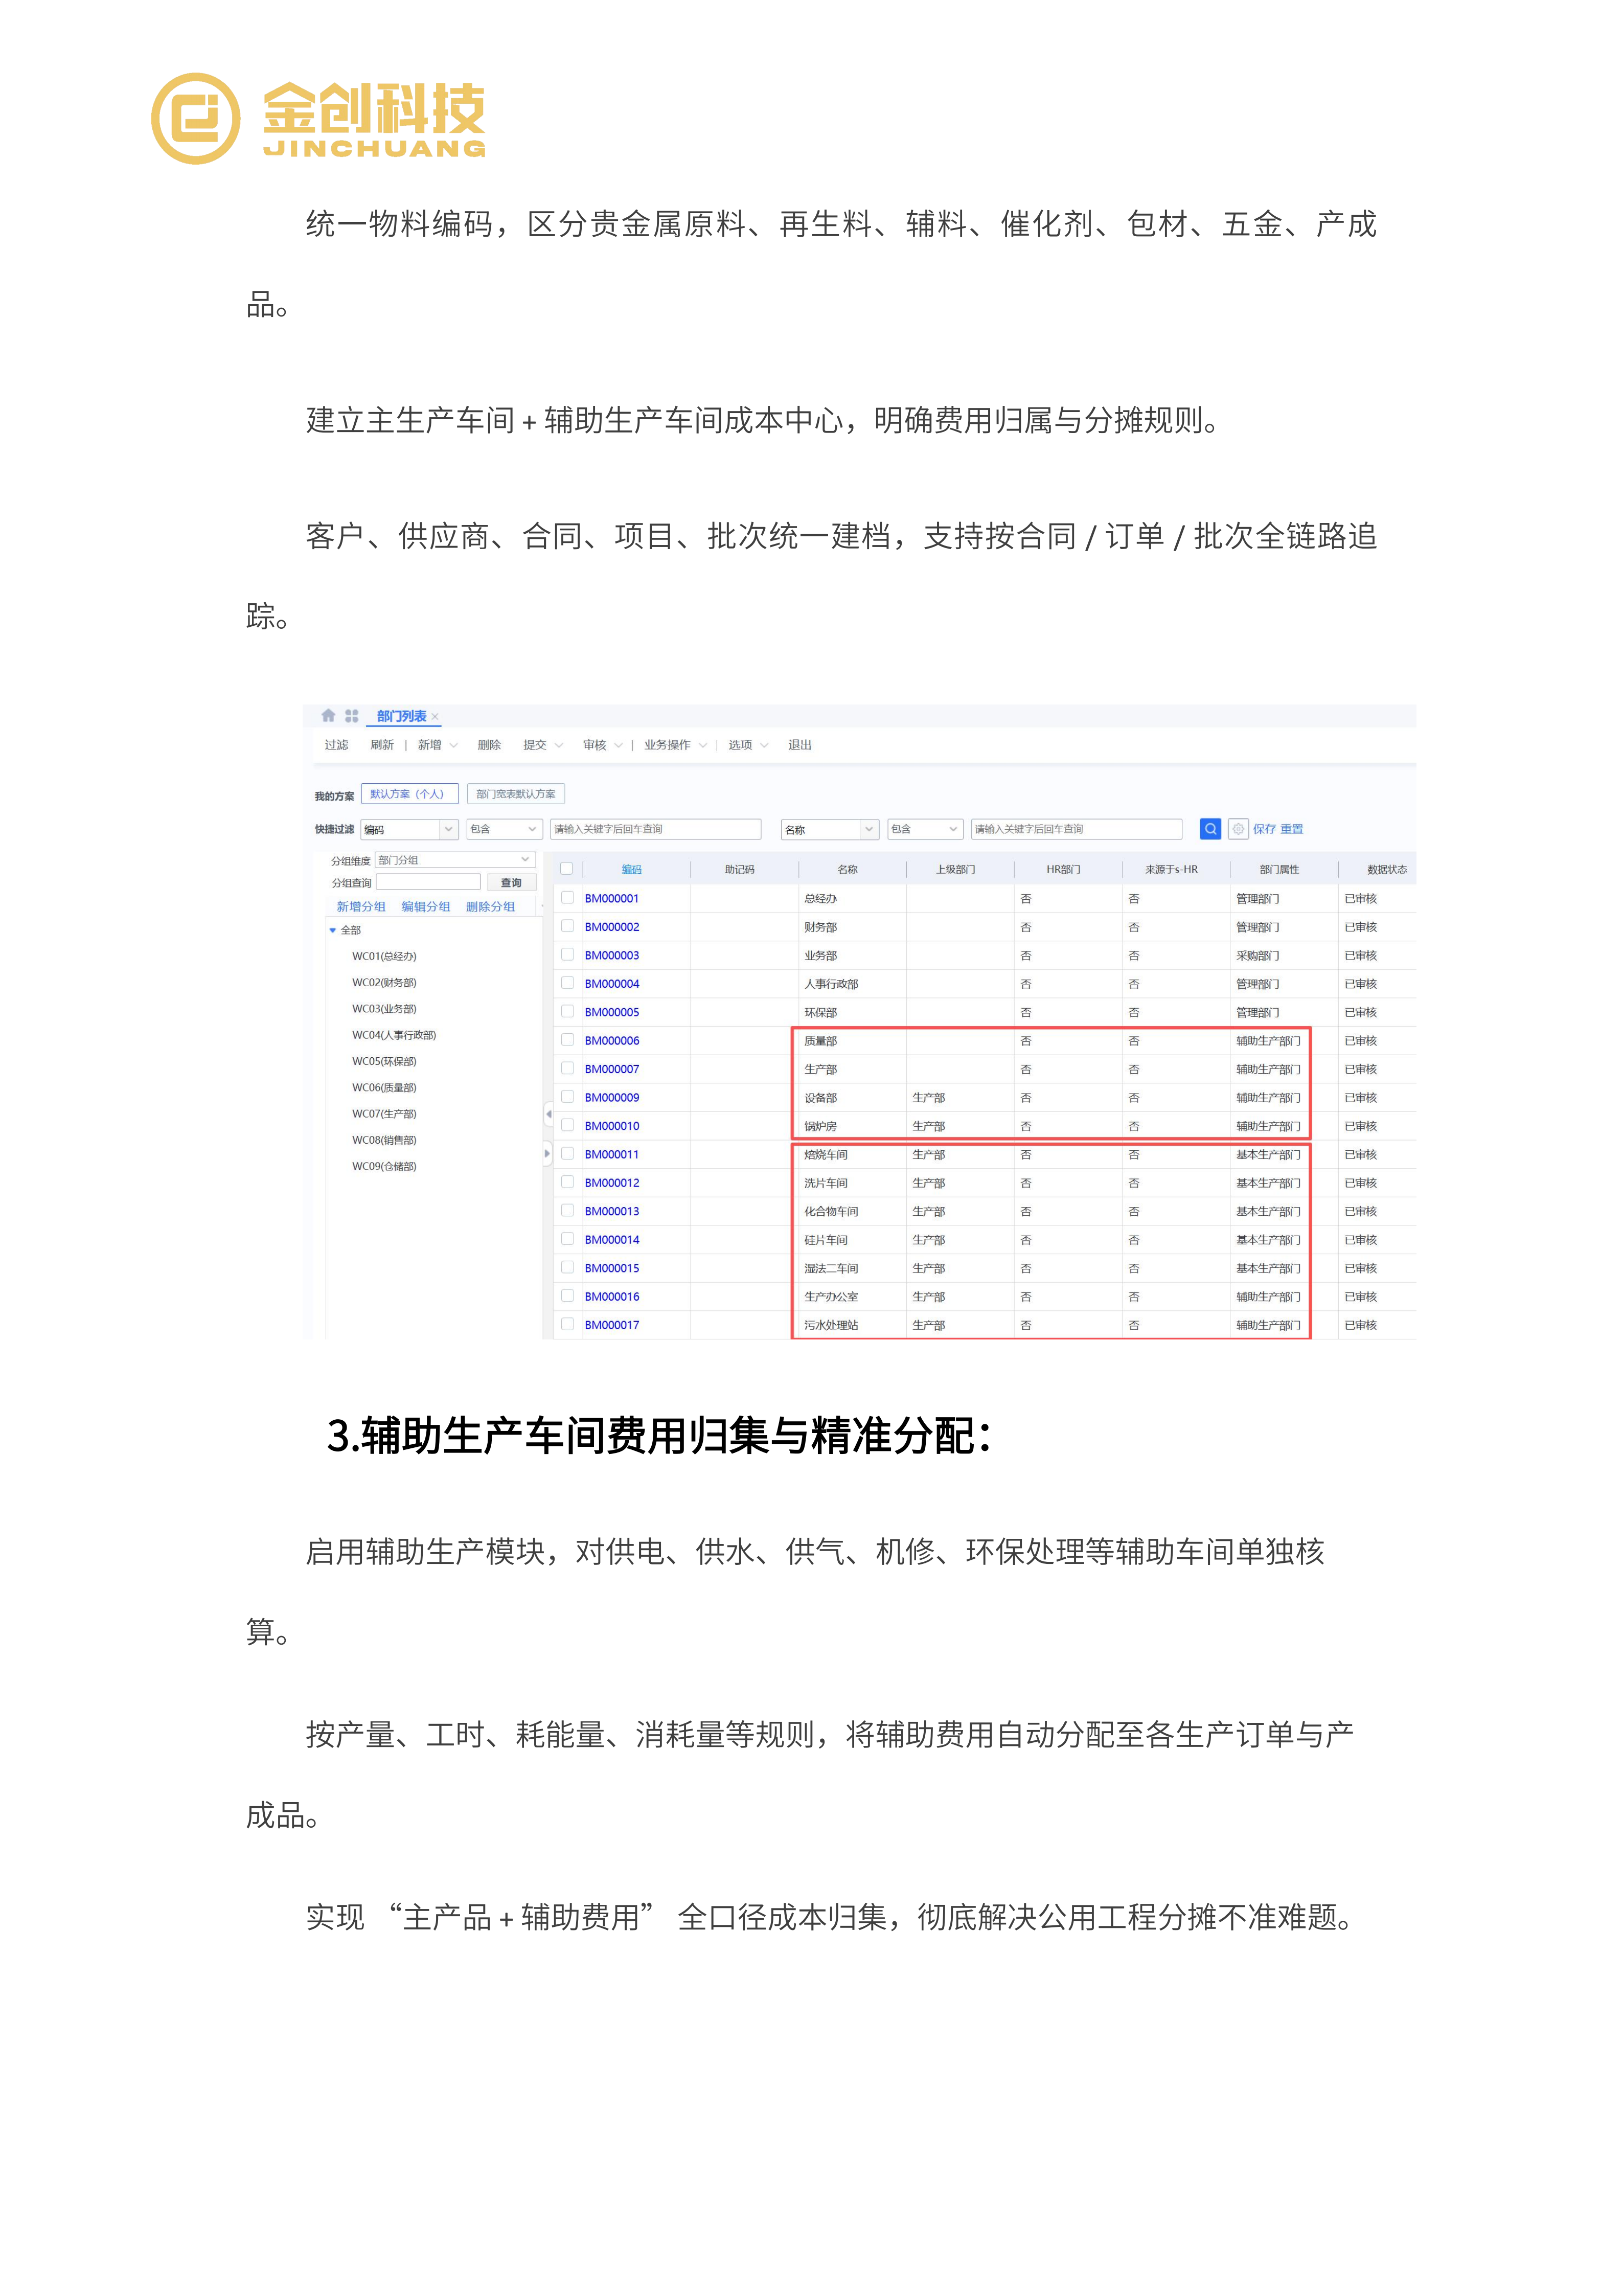1623x2296 pixels.
Task: Click 退出 in the toolbar
Action: pyautogui.click(x=800, y=745)
